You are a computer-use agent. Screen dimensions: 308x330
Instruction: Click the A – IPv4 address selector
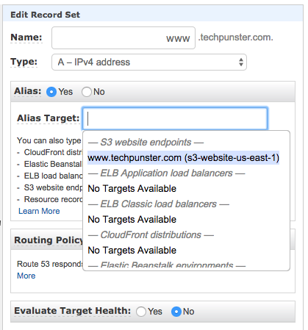pyautogui.click(x=149, y=62)
